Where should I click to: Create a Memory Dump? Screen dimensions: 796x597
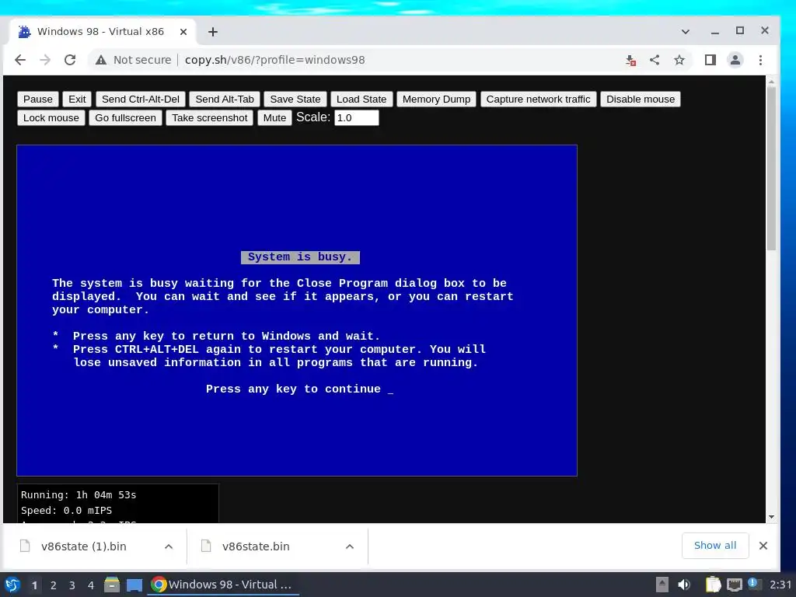[x=437, y=99]
